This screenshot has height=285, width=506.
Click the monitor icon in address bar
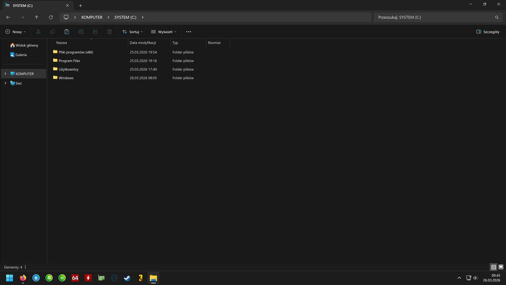66,17
